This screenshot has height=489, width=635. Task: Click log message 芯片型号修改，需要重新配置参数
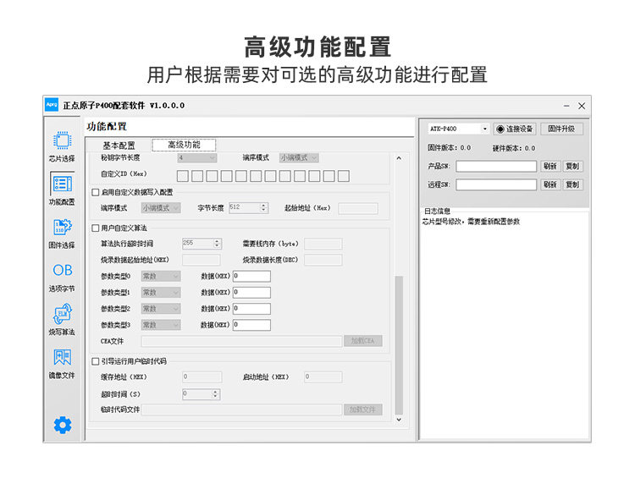pyautogui.click(x=471, y=222)
